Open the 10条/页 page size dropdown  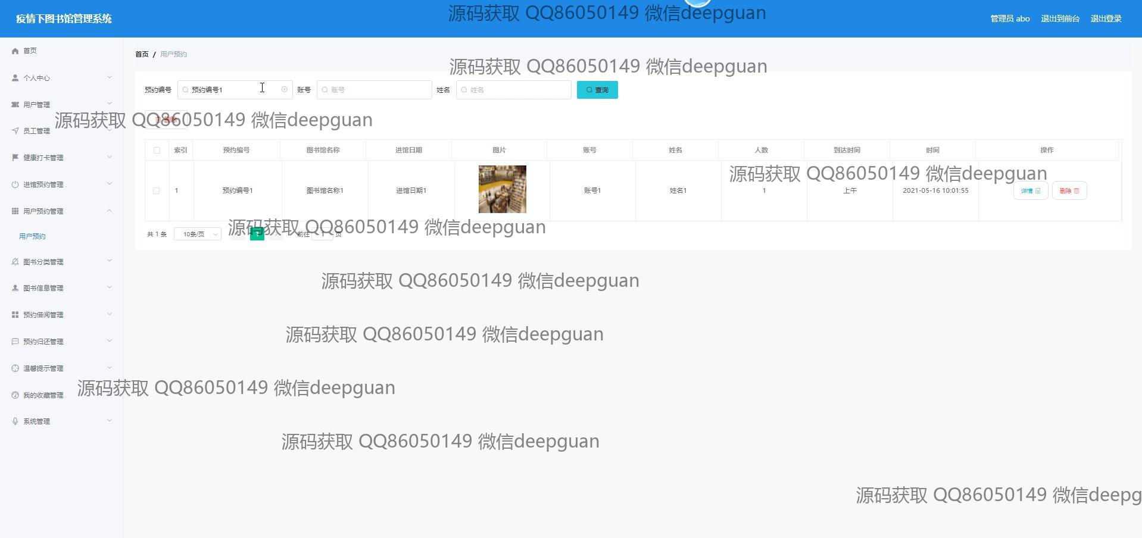click(198, 234)
